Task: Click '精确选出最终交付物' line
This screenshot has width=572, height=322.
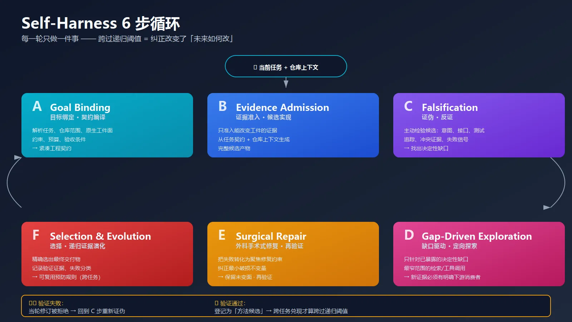Action: [56, 259]
